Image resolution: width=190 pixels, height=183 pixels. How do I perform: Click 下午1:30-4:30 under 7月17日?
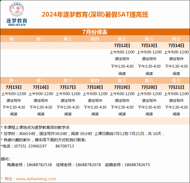click(x=68, y=107)
